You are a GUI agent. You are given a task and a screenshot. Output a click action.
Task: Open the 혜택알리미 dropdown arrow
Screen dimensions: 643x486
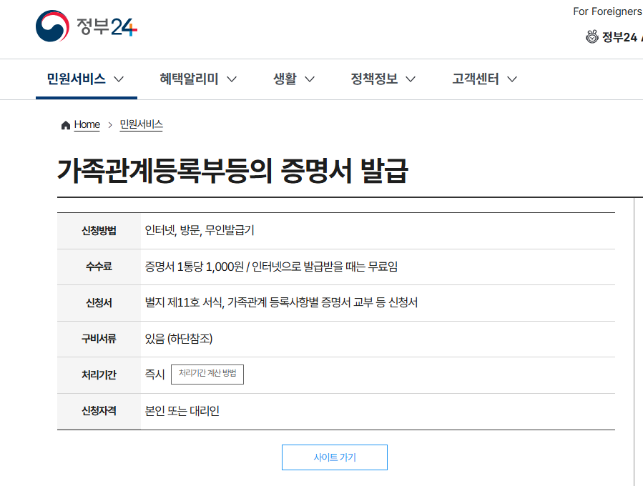[230, 79]
